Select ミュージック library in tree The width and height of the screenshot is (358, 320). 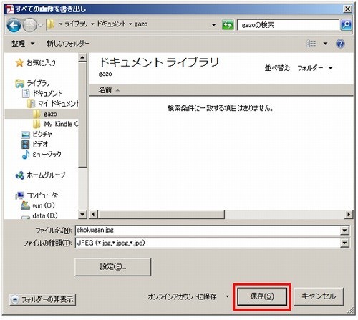(x=47, y=155)
